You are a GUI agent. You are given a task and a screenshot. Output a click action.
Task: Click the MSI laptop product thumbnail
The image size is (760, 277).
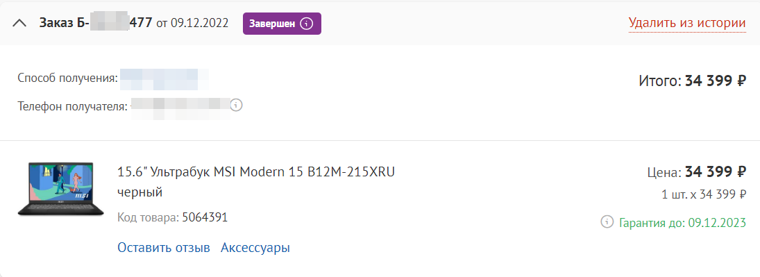pos(60,190)
